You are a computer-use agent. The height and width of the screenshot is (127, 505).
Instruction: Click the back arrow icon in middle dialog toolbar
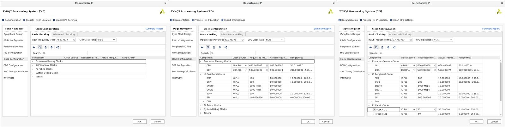tap(202, 47)
